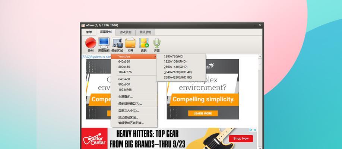
Task: Click the LEARN MORE button in right ad
Action: point(203,114)
